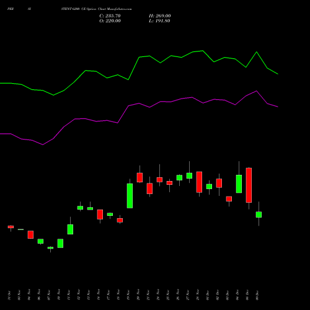Click the red candle on 04 Nov
Image resolution: width=310 pixels, height=310 pixels.
click(30, 235)
